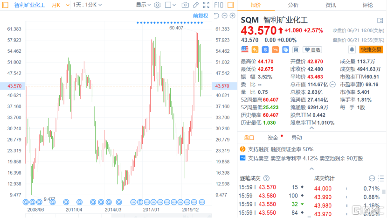Viewport: 387px width, 218px height.
Task: Switch to the 报价 tab
Action: 256,5
